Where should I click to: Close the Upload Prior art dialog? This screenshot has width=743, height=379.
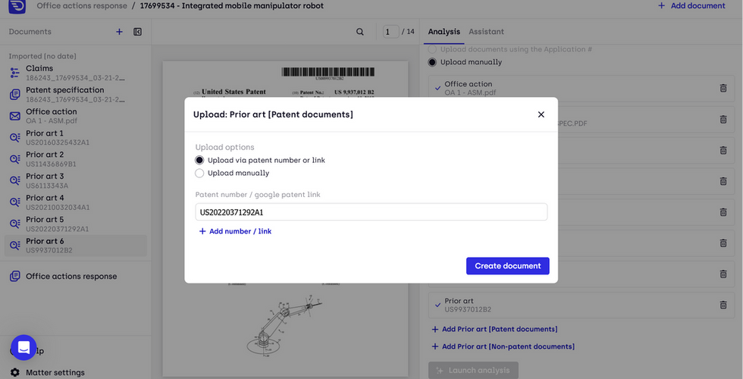tap(541, 114)
